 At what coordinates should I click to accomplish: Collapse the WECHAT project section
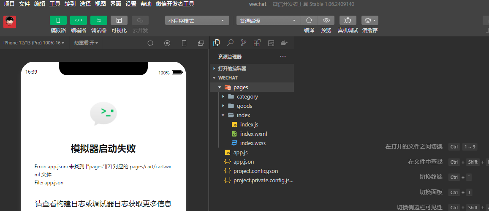252,78
